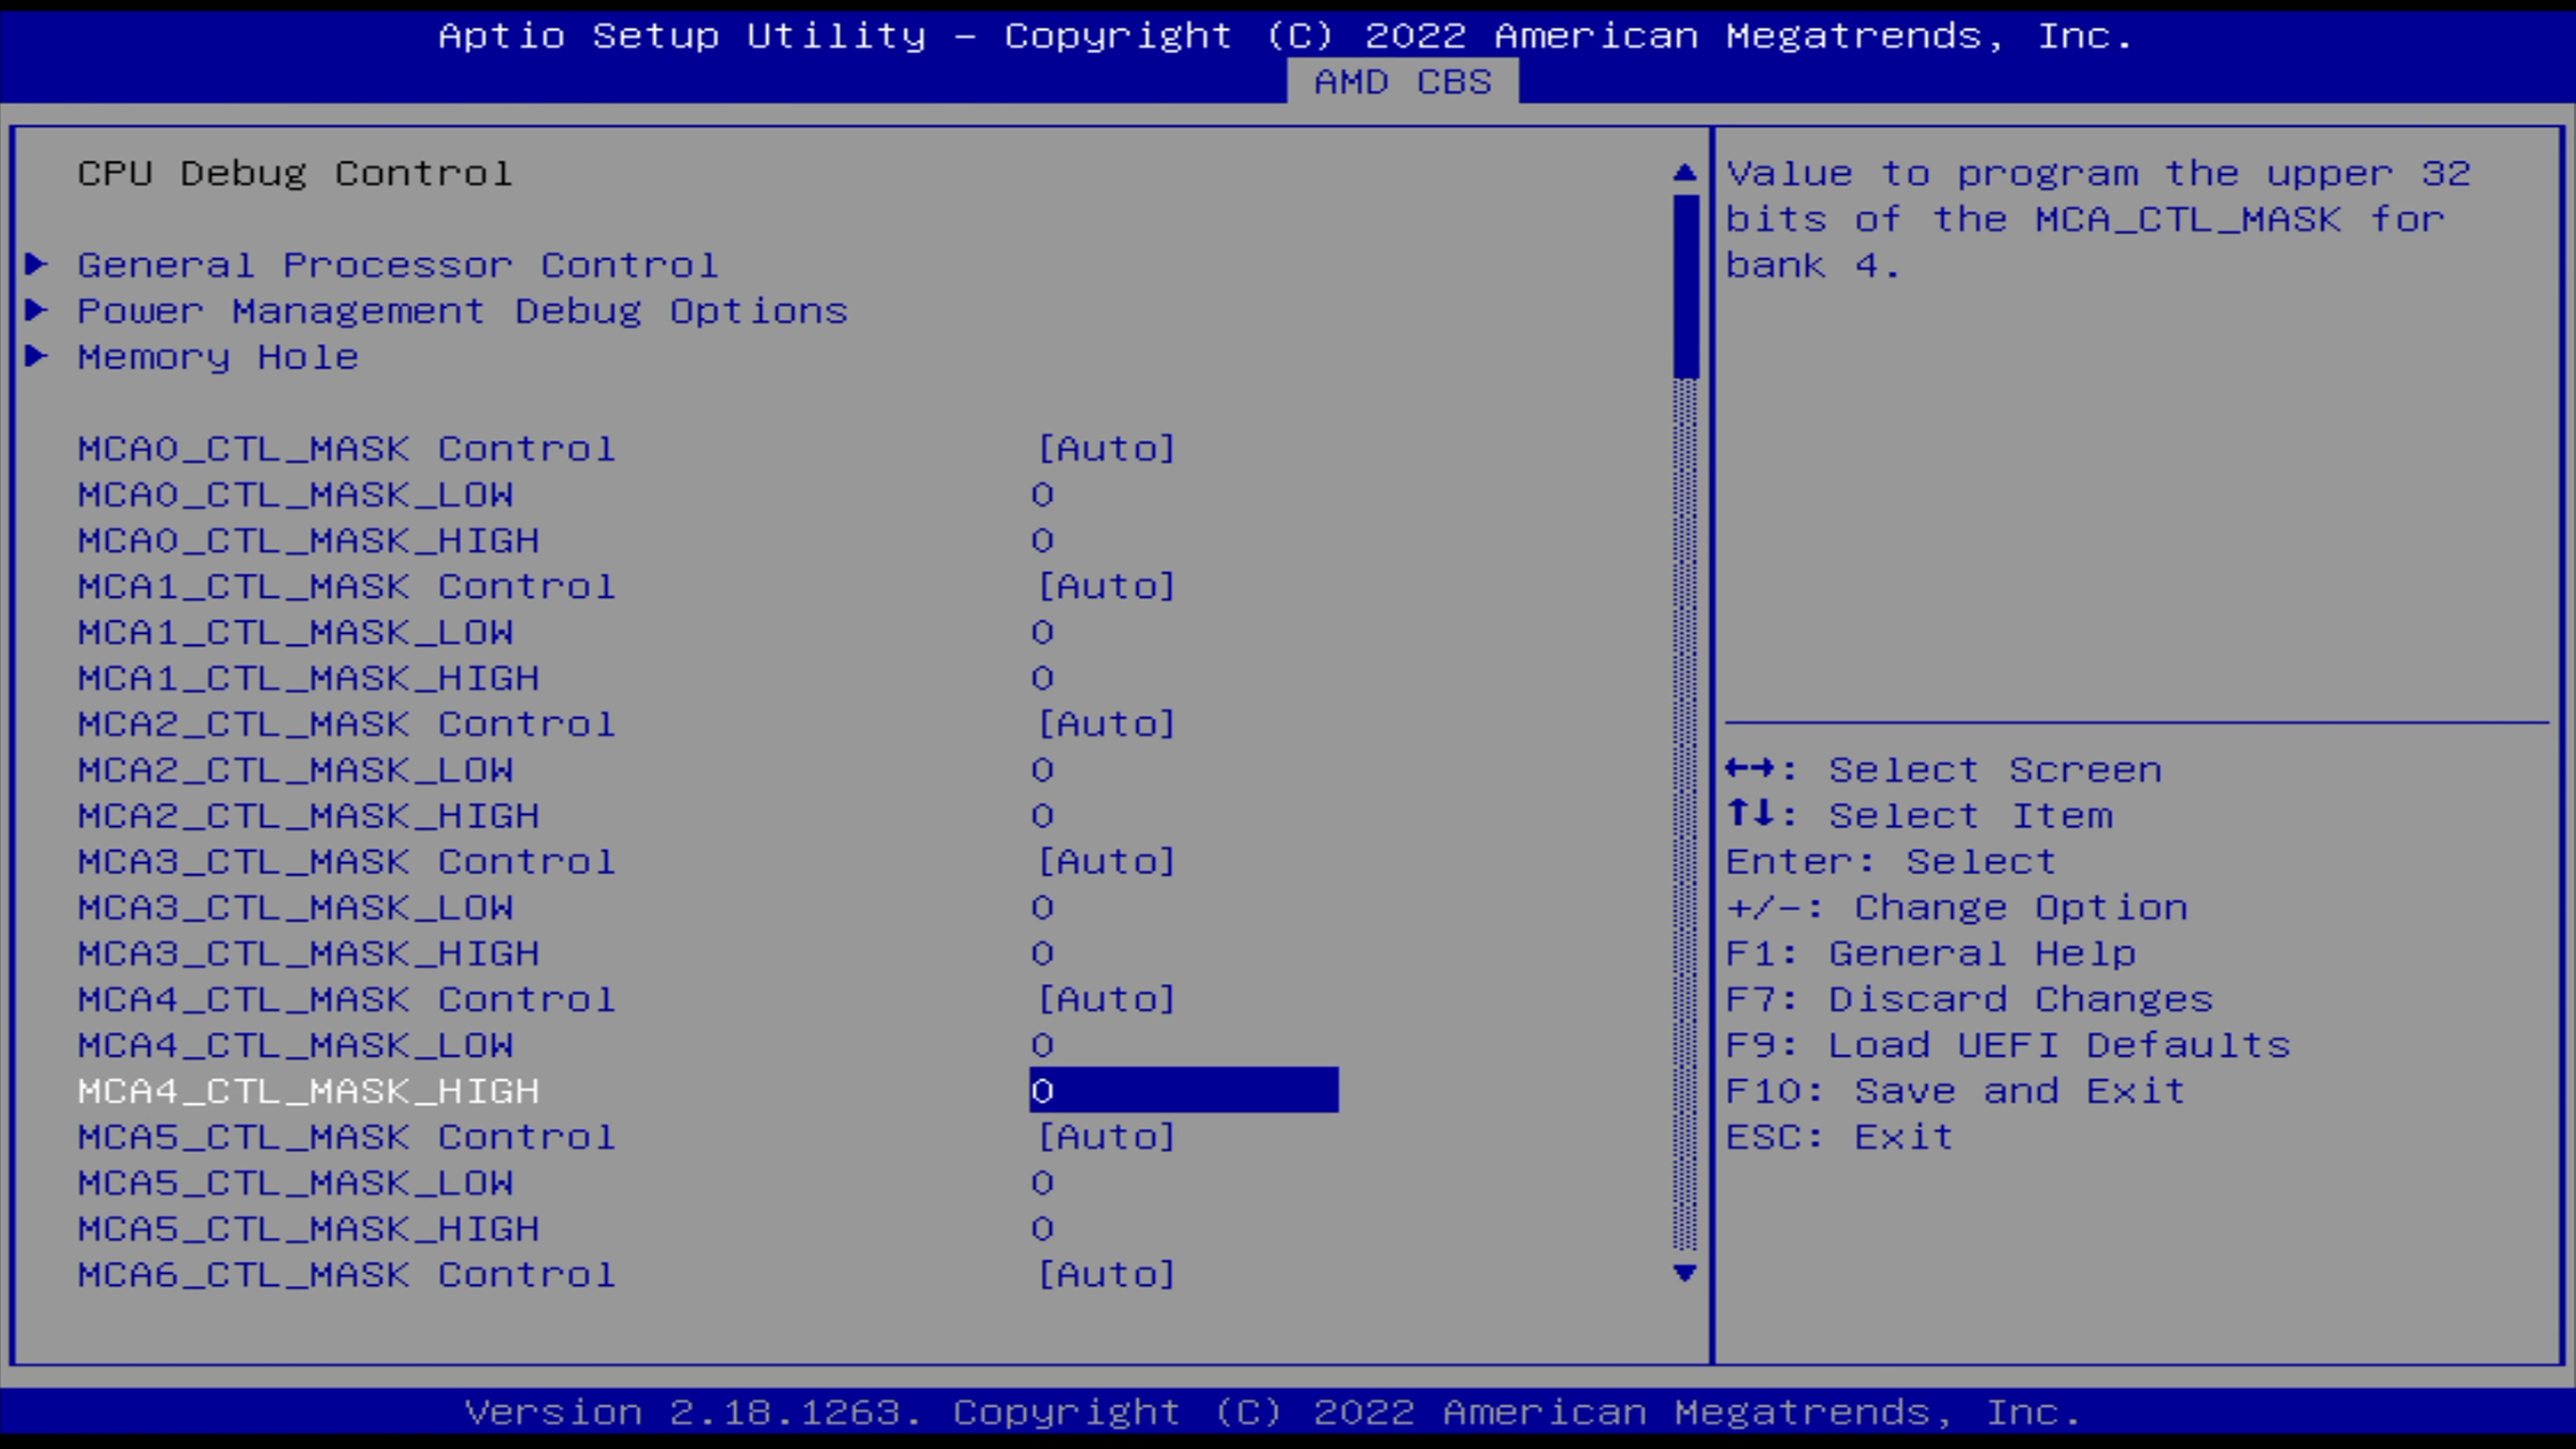
Task: Click the Select Item arrow-keys hint
Action: [1920, 816]
